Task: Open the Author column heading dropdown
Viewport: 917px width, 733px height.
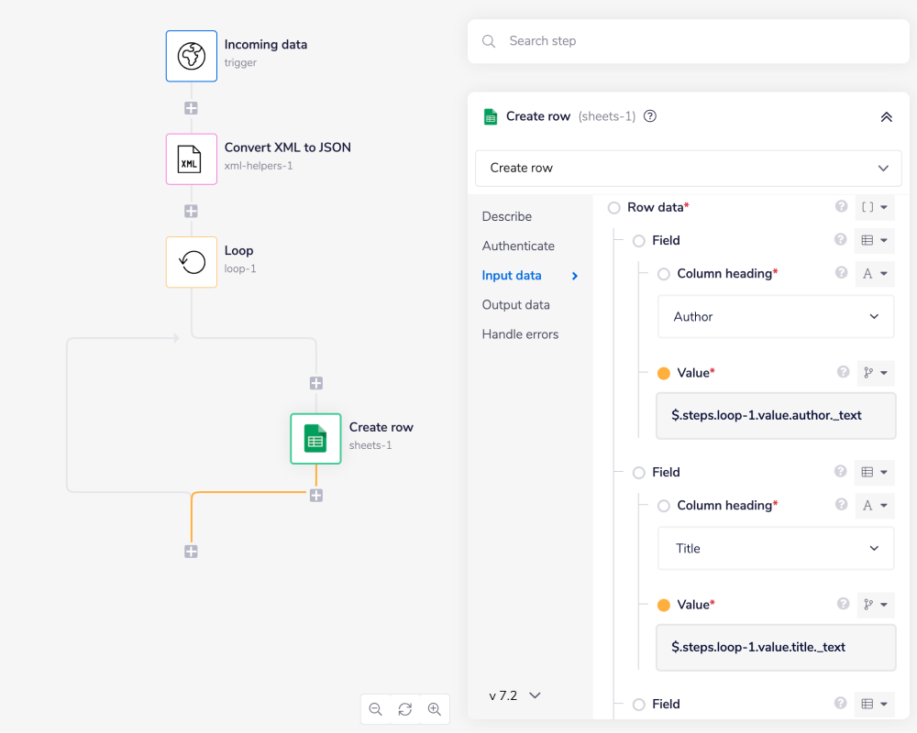Action: [x=775, y=317]
